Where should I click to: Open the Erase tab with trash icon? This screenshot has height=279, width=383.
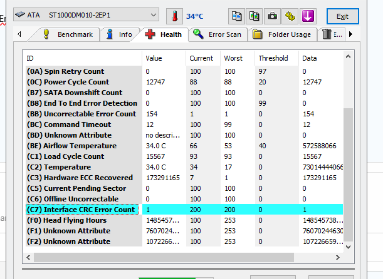click(x=332, y=34)
